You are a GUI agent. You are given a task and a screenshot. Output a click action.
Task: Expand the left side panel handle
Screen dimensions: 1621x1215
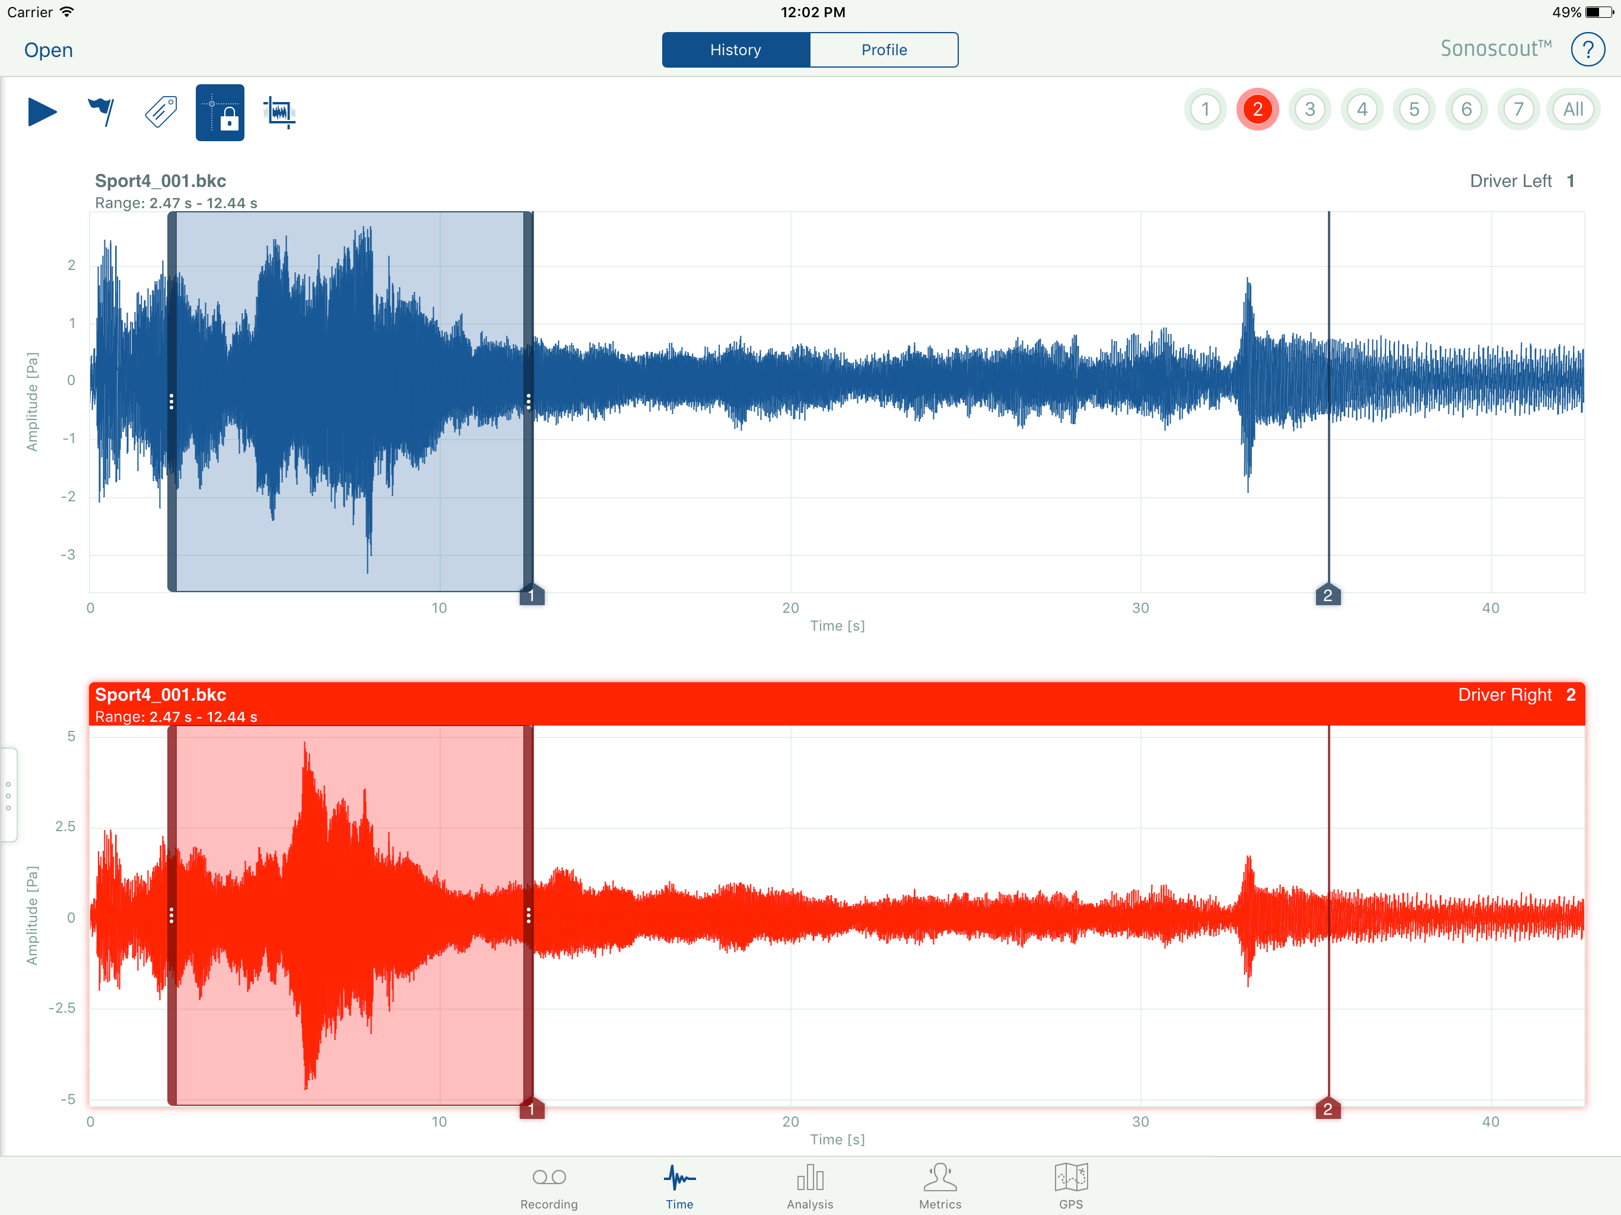click(x=8, y=795)
